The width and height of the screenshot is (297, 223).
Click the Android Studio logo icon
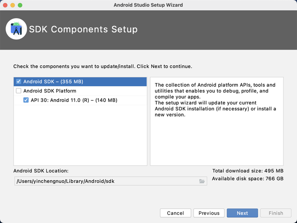pos(16,29)
